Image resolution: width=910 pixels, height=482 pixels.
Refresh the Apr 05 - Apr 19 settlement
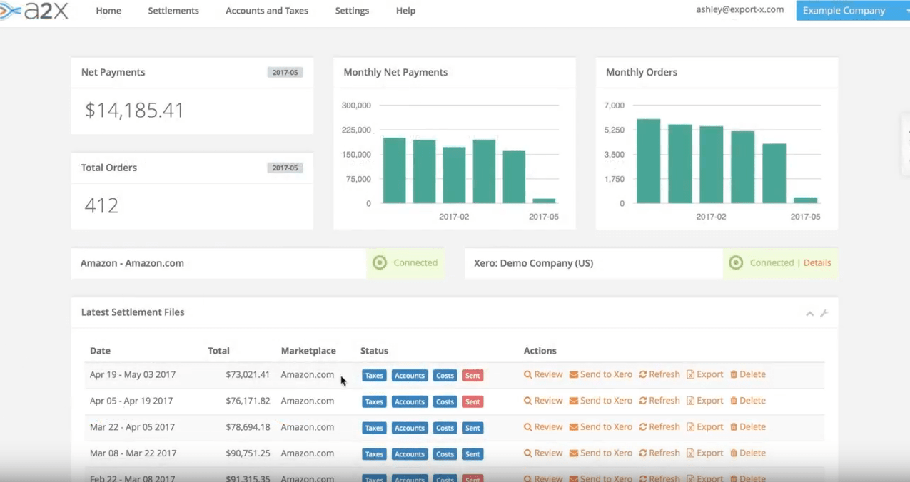point(659,401)
